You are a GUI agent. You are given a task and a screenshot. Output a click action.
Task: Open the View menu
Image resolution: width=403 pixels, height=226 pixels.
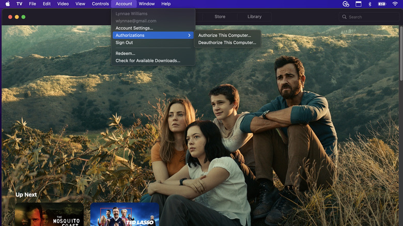click(x=80, y=4)
